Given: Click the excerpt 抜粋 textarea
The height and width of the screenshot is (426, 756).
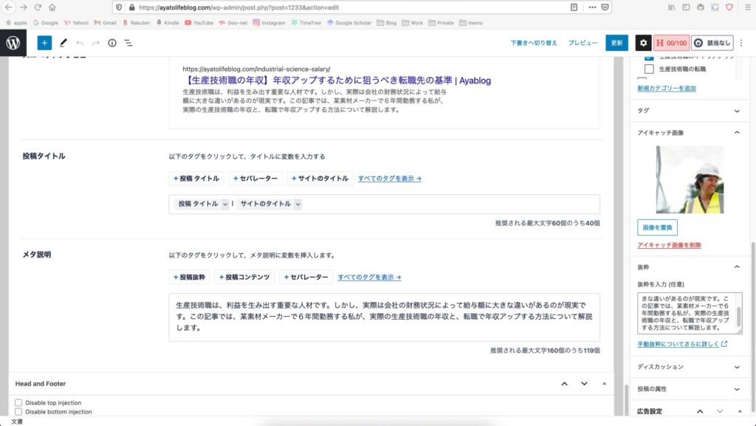Looking at the screenshot, I should (690, 313).
